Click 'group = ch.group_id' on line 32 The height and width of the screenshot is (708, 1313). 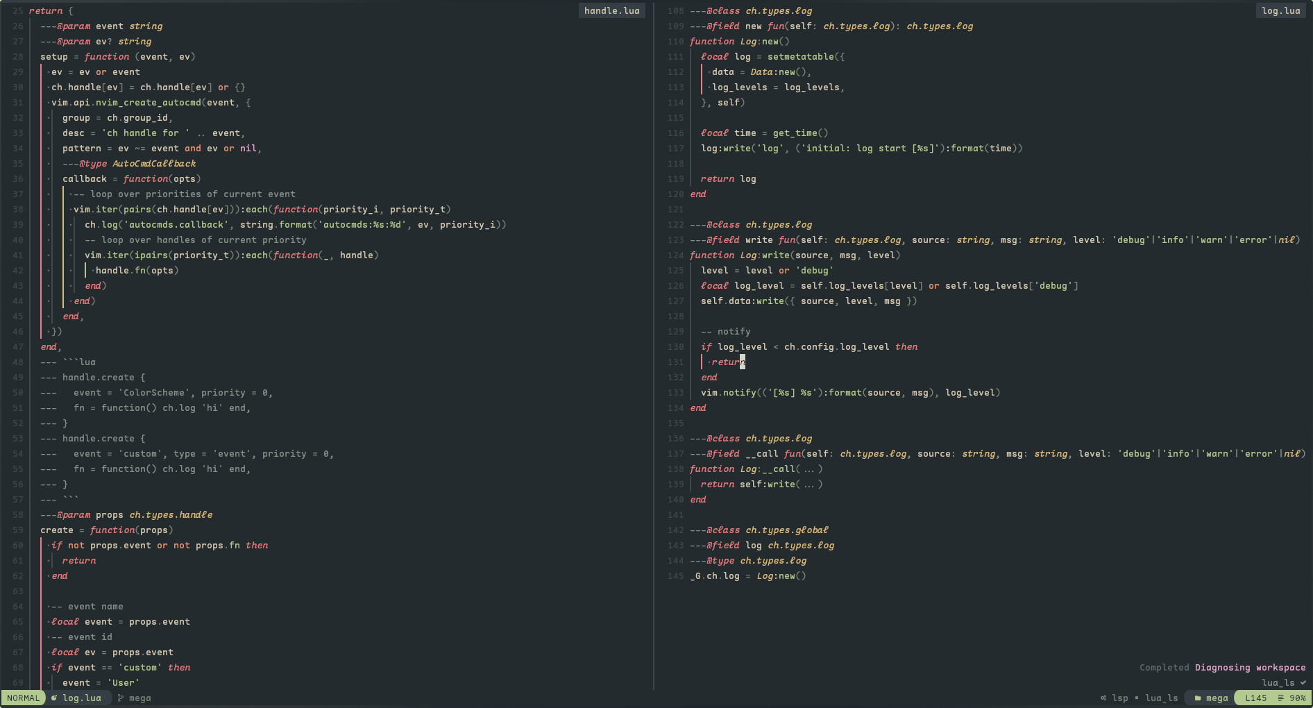(115, 117)
